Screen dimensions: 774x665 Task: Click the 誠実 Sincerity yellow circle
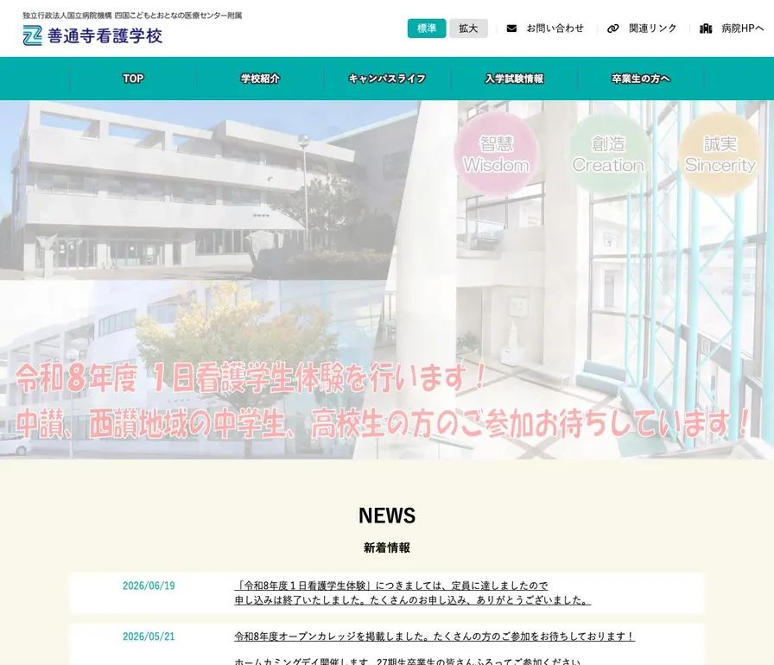[x=720, y=154]
